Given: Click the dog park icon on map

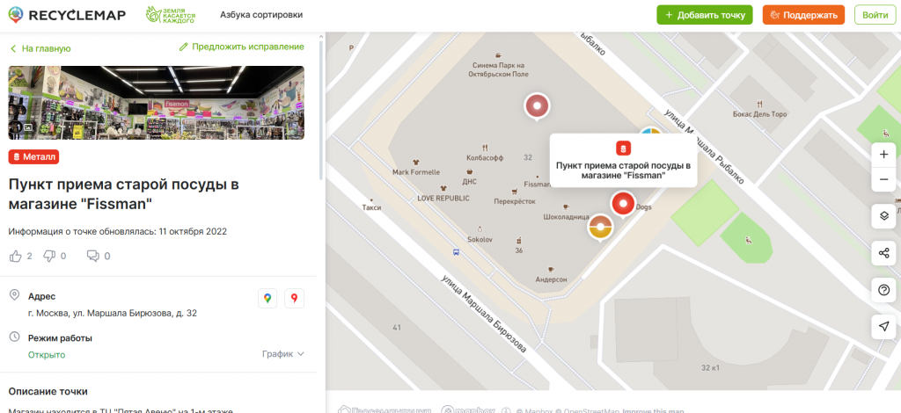Looking at the screenshot, I should click(x=748, y=241).
